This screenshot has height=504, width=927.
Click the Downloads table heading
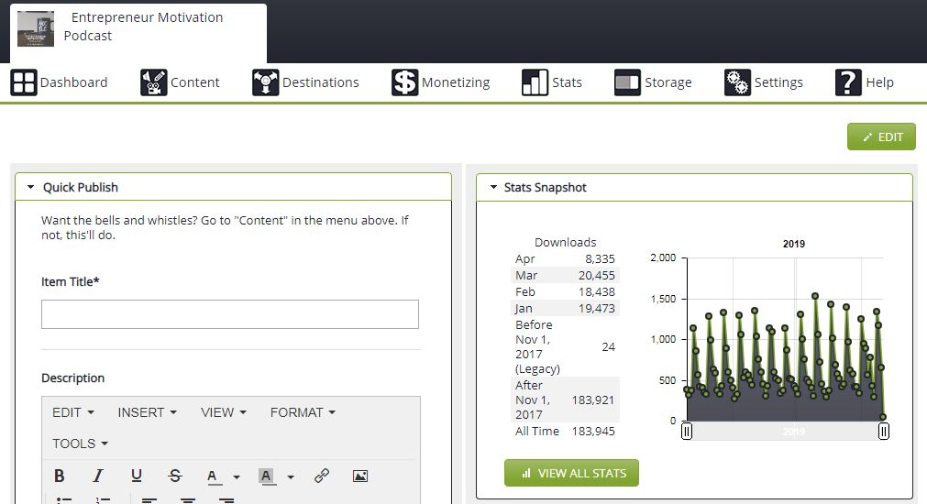tap(565, 242)
